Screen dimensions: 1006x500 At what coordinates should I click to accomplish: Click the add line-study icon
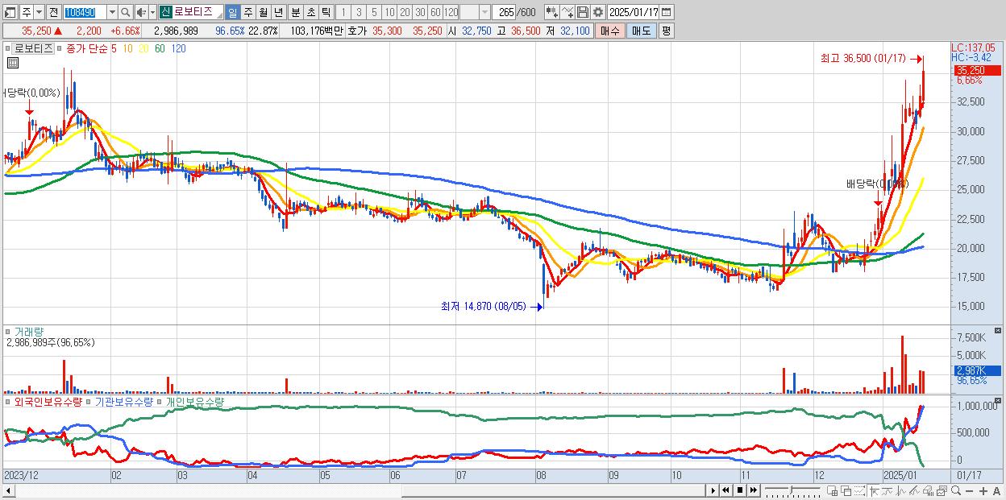567,12
